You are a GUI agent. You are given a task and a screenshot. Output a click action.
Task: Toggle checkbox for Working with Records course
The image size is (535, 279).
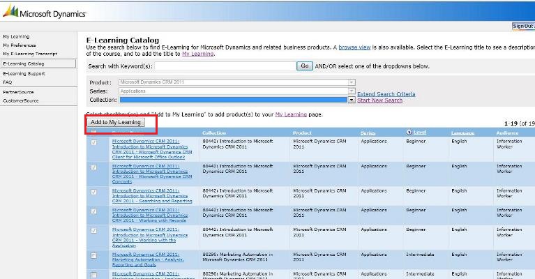(x=93, y=211)
